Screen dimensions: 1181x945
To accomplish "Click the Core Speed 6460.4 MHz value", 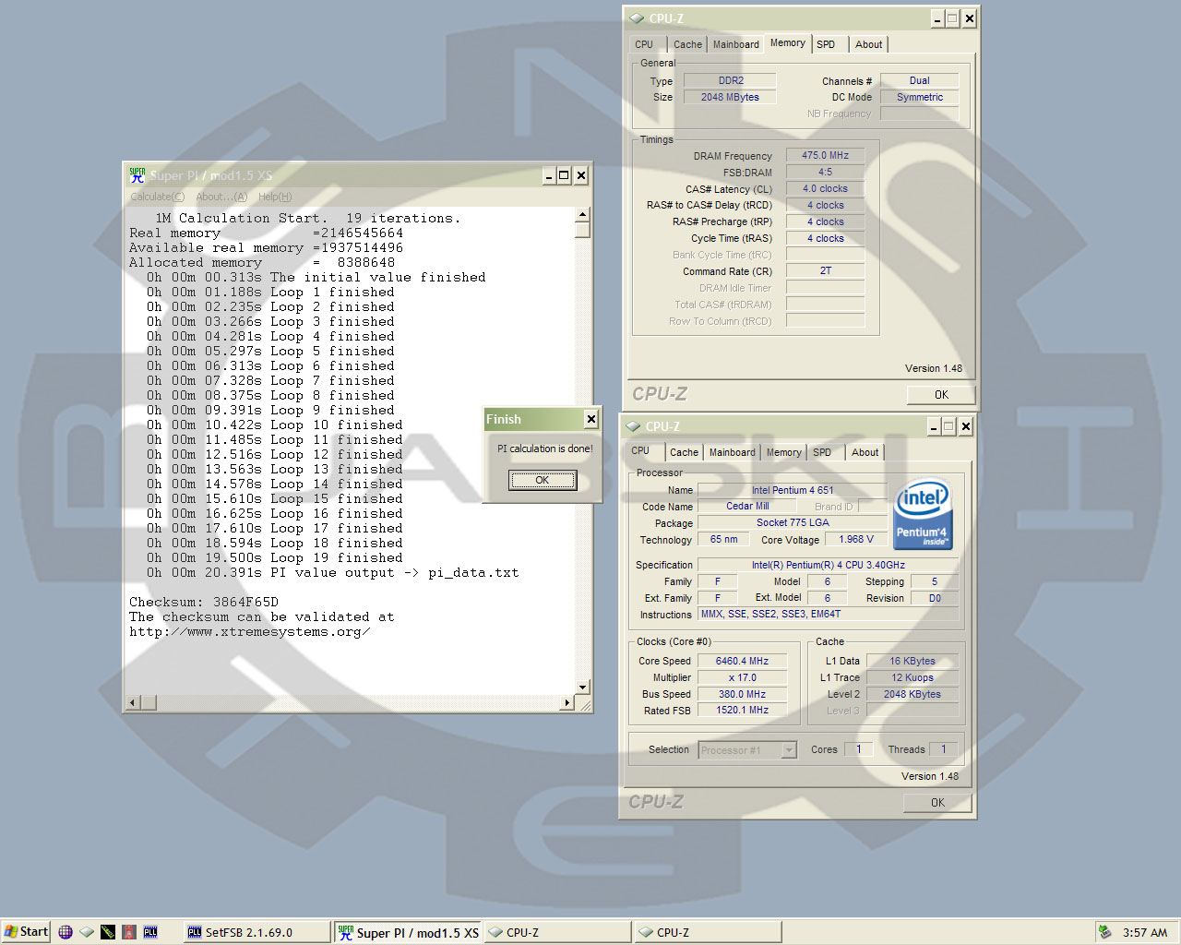I will click(742, 661).
